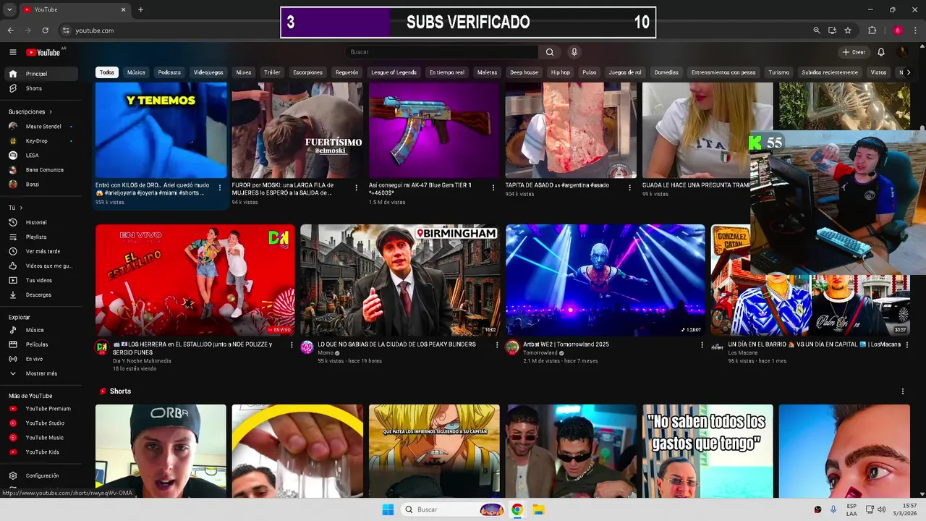926x521 pixels.
Task: Open options for Los Herrera live video
Action: point(292,345)
